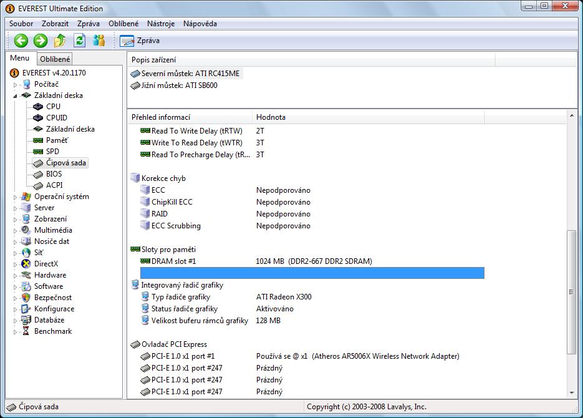Expand the Server node arrow
This screenshot has width=583, height=418.
15,208
